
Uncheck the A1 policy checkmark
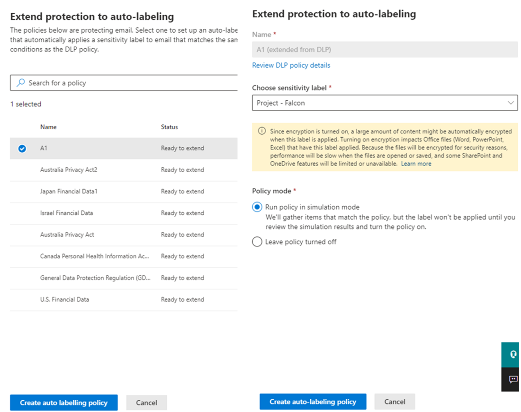[22, 148]
